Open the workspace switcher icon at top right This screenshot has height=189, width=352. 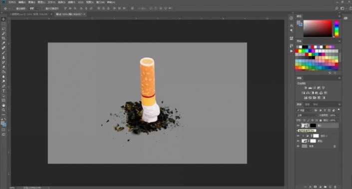click(x=343, y=8)
